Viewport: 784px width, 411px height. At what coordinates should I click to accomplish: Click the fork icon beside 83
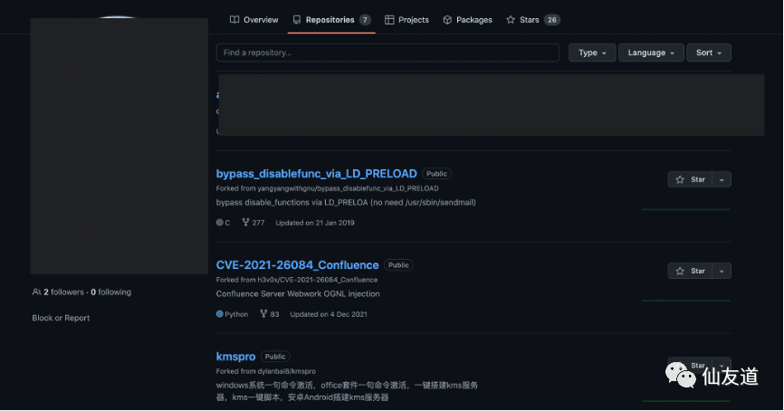pyautogui.click(x=263, y=314)
